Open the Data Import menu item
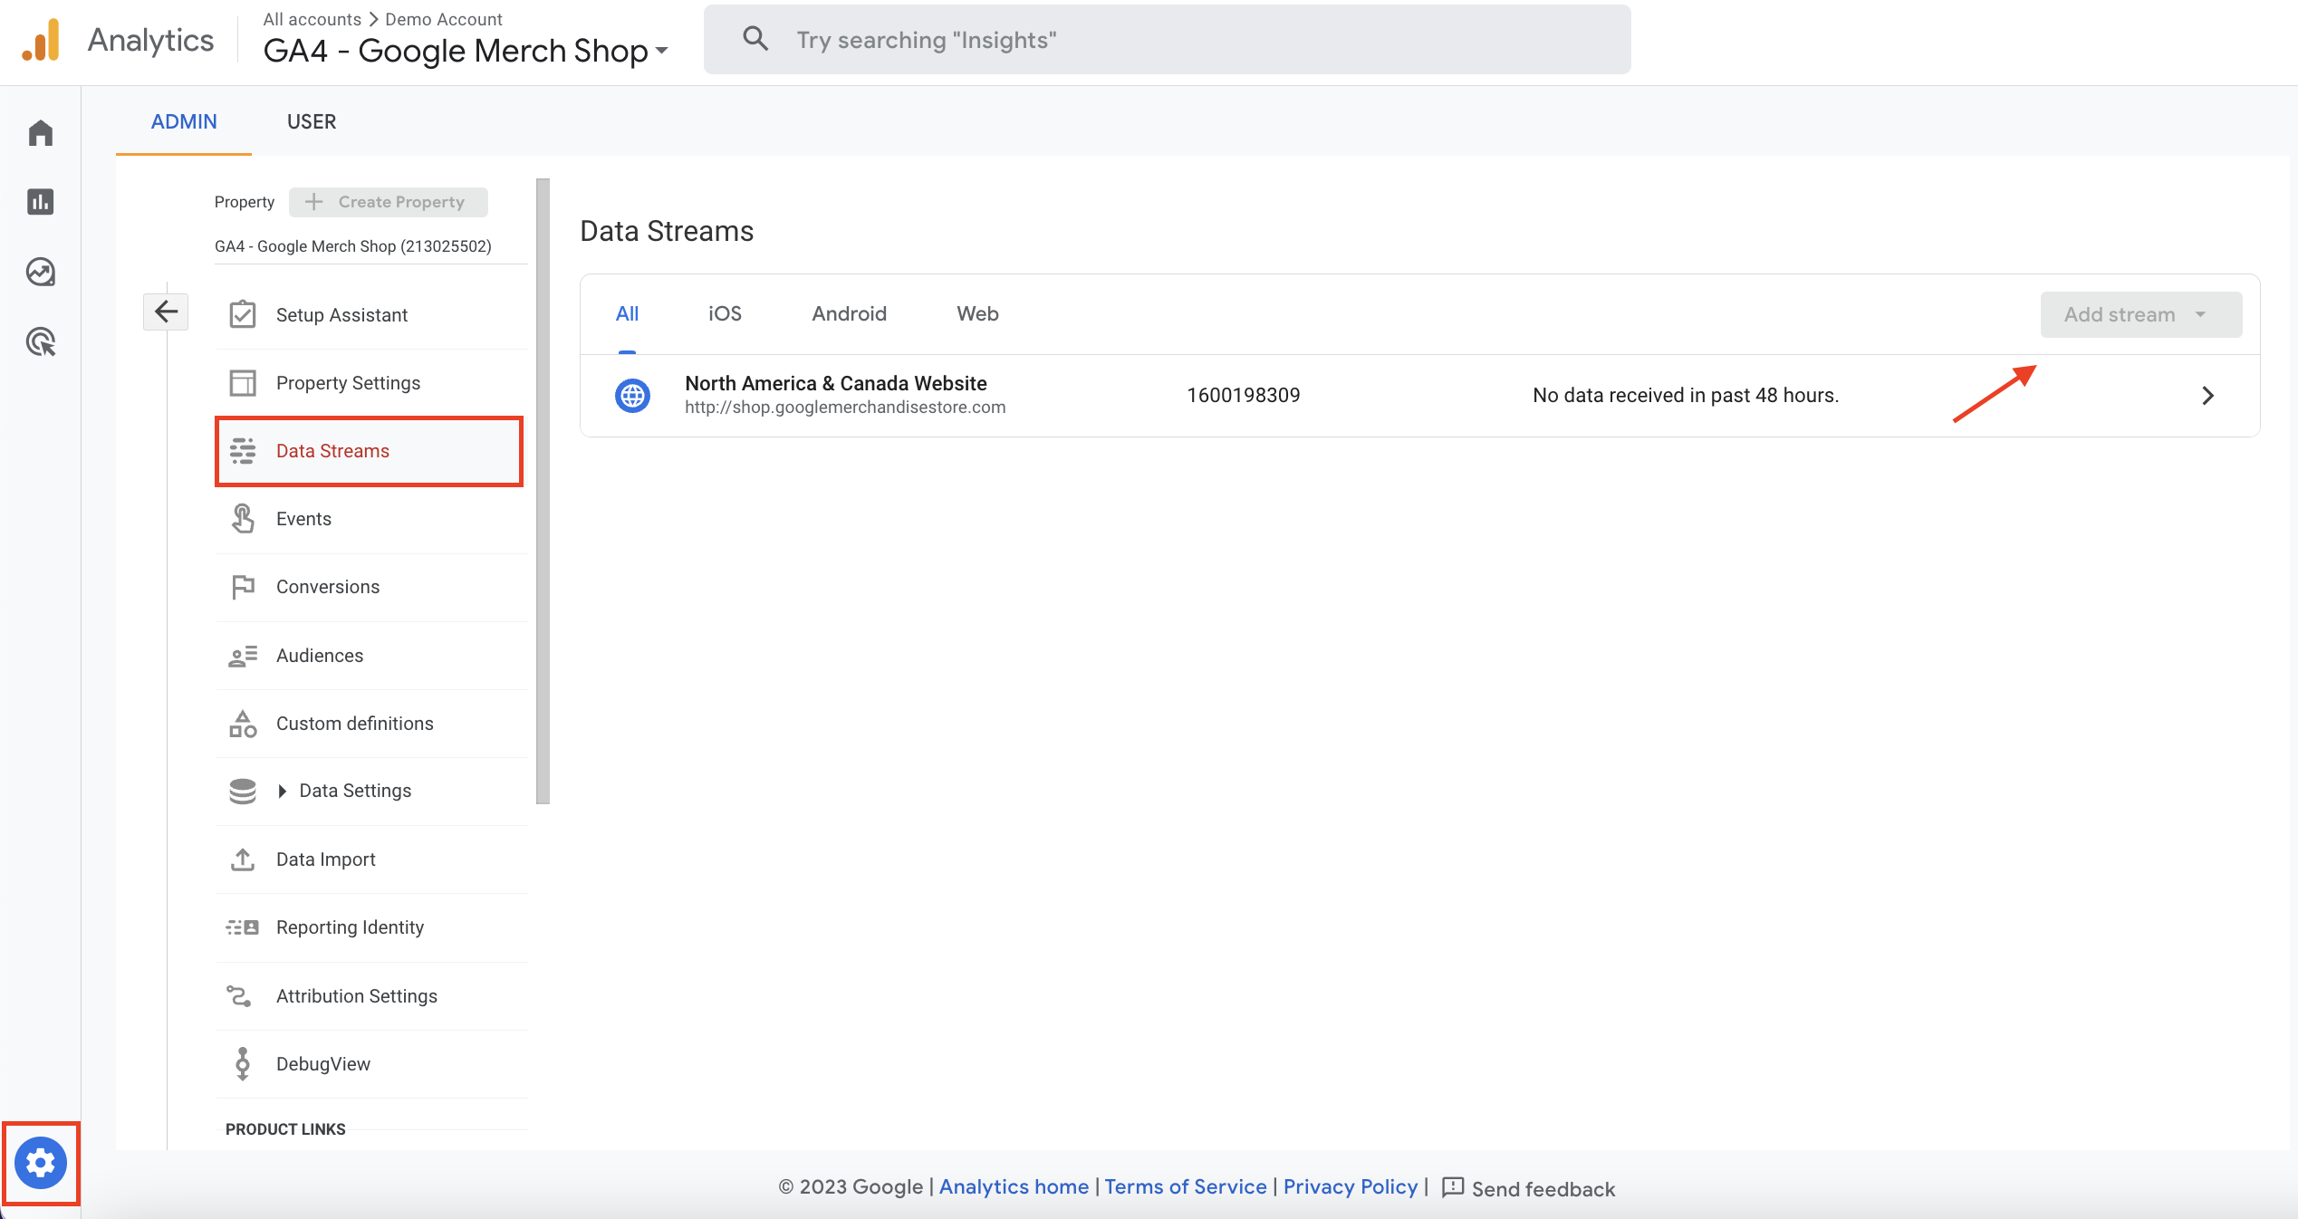This screenshot has height=1219, width=2298. pos(371,859)
